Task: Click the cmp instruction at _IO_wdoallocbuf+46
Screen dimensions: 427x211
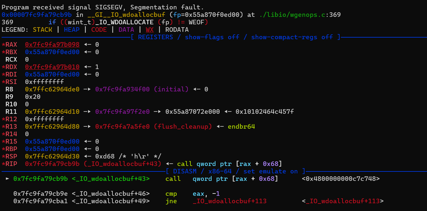Action: [x=171, y=194]
